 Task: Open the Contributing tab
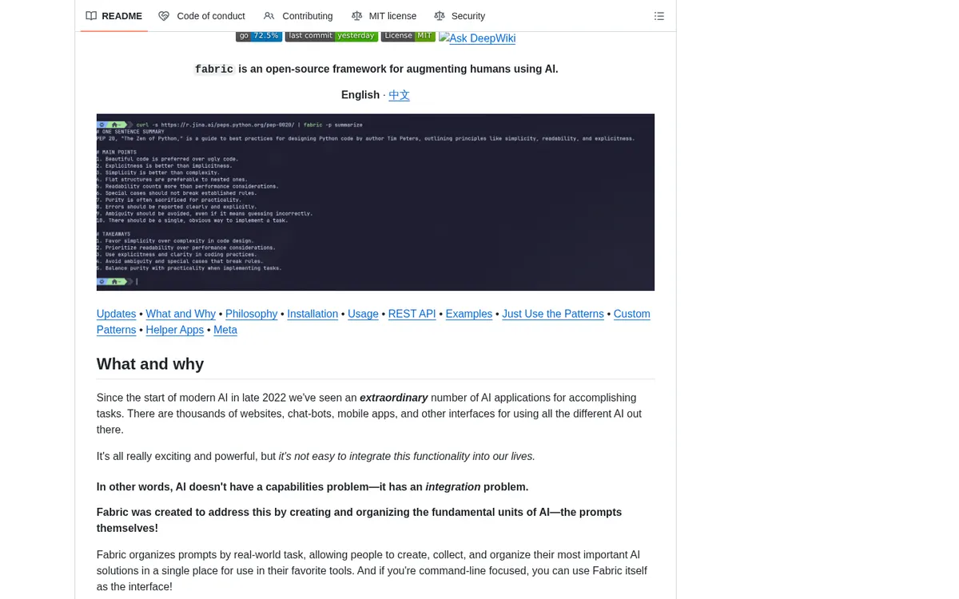pyautogui.click(x=298, y=16)
